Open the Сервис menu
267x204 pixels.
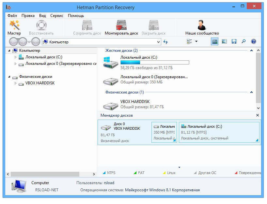57,16
